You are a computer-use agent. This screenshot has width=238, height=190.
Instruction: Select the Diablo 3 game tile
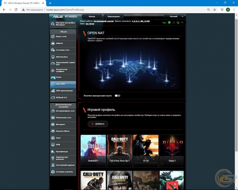coord(172,151)
